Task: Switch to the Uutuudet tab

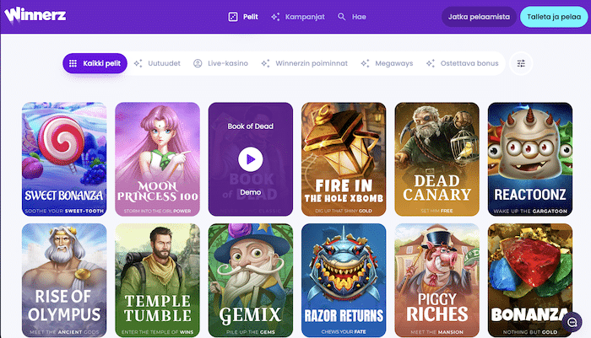Action: click(x=157, y=63)
